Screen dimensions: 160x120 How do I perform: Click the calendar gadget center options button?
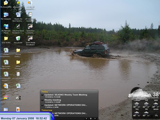[91, 118]
